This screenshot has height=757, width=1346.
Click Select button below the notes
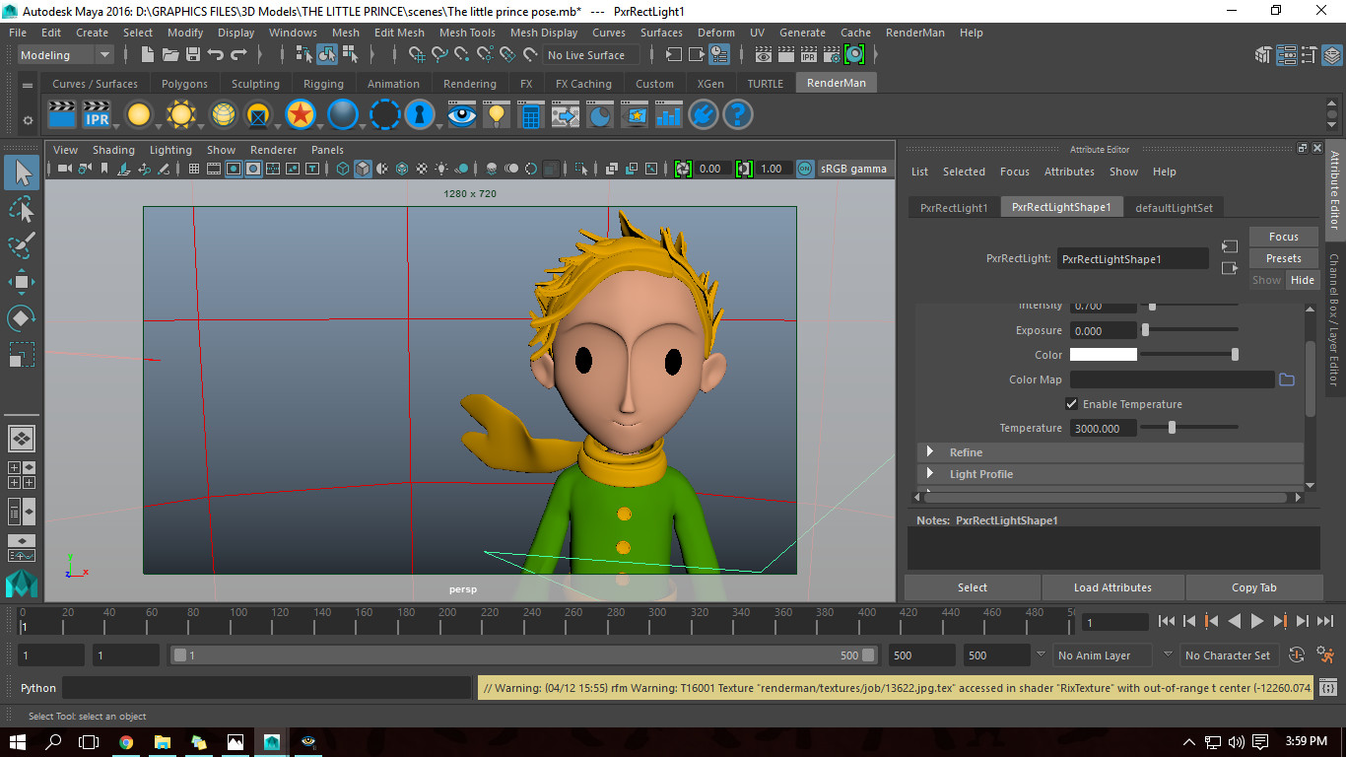tap(972, 587)
